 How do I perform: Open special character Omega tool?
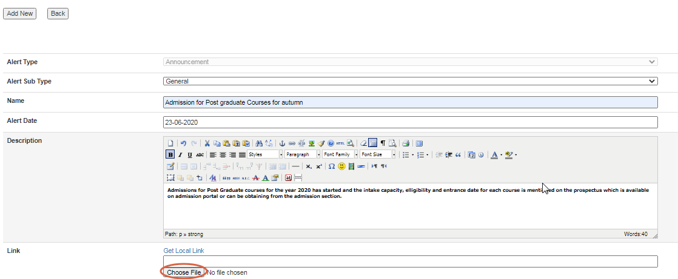coord(332,166)
